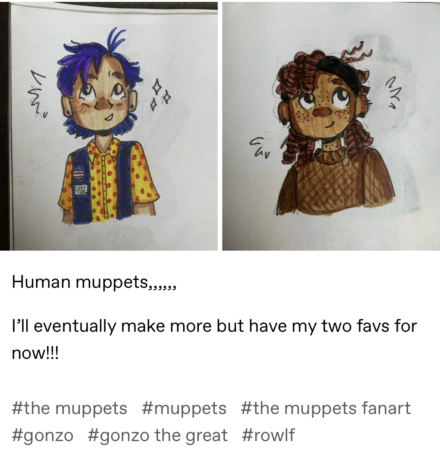Follow the #muppets tag without 'the'

tap(184, 408)
